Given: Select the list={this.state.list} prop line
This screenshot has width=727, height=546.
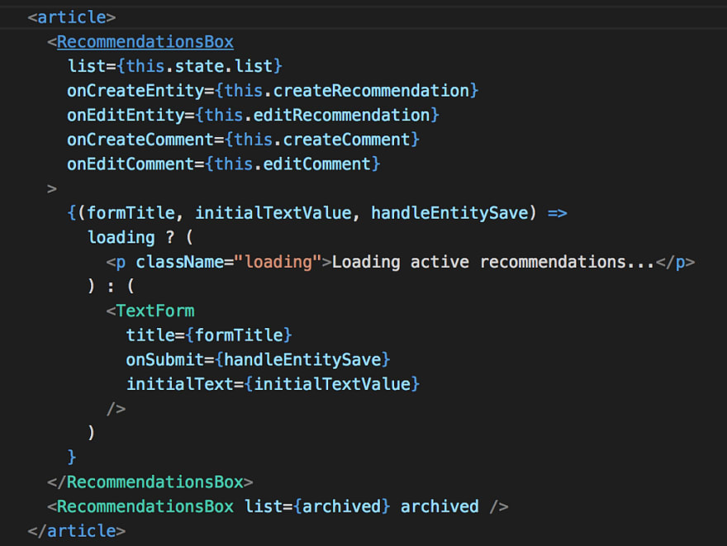Looking at the screenshot, I should coord(175,66).
